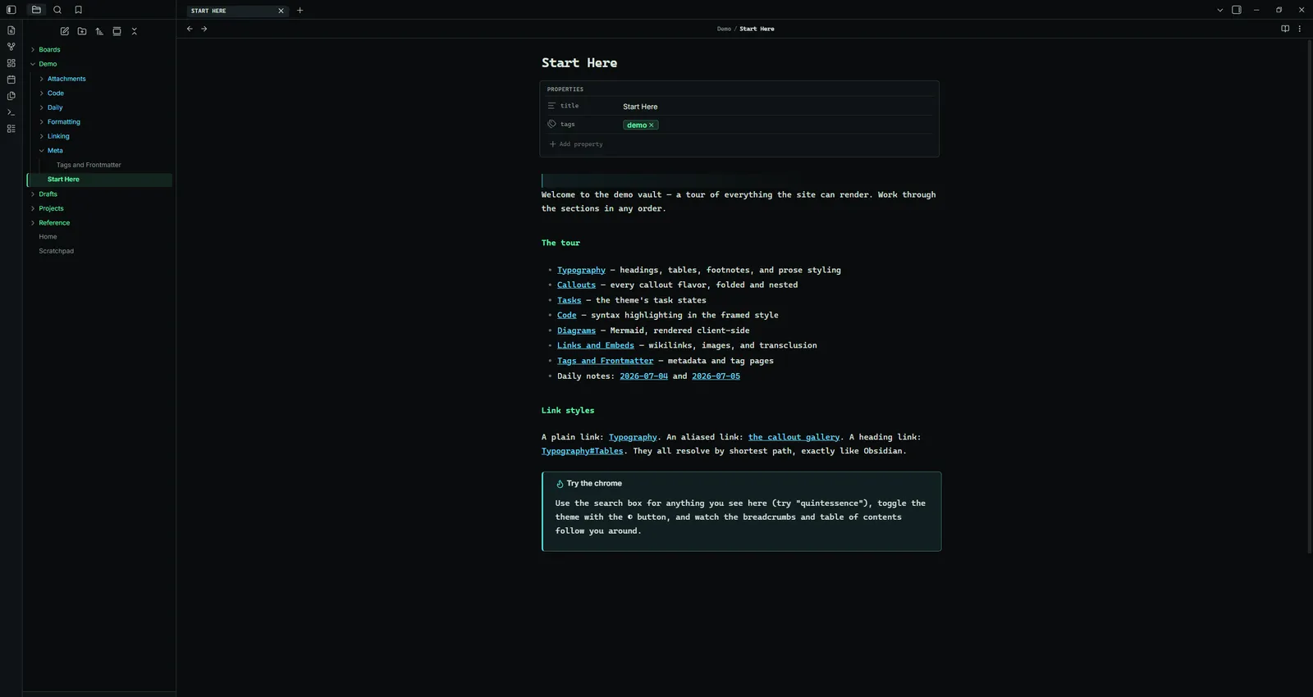Image resolution: width=1313 pixels, height=697 pixels.
Task: Close the START HERE tab
Action: (x=281, y=11)
